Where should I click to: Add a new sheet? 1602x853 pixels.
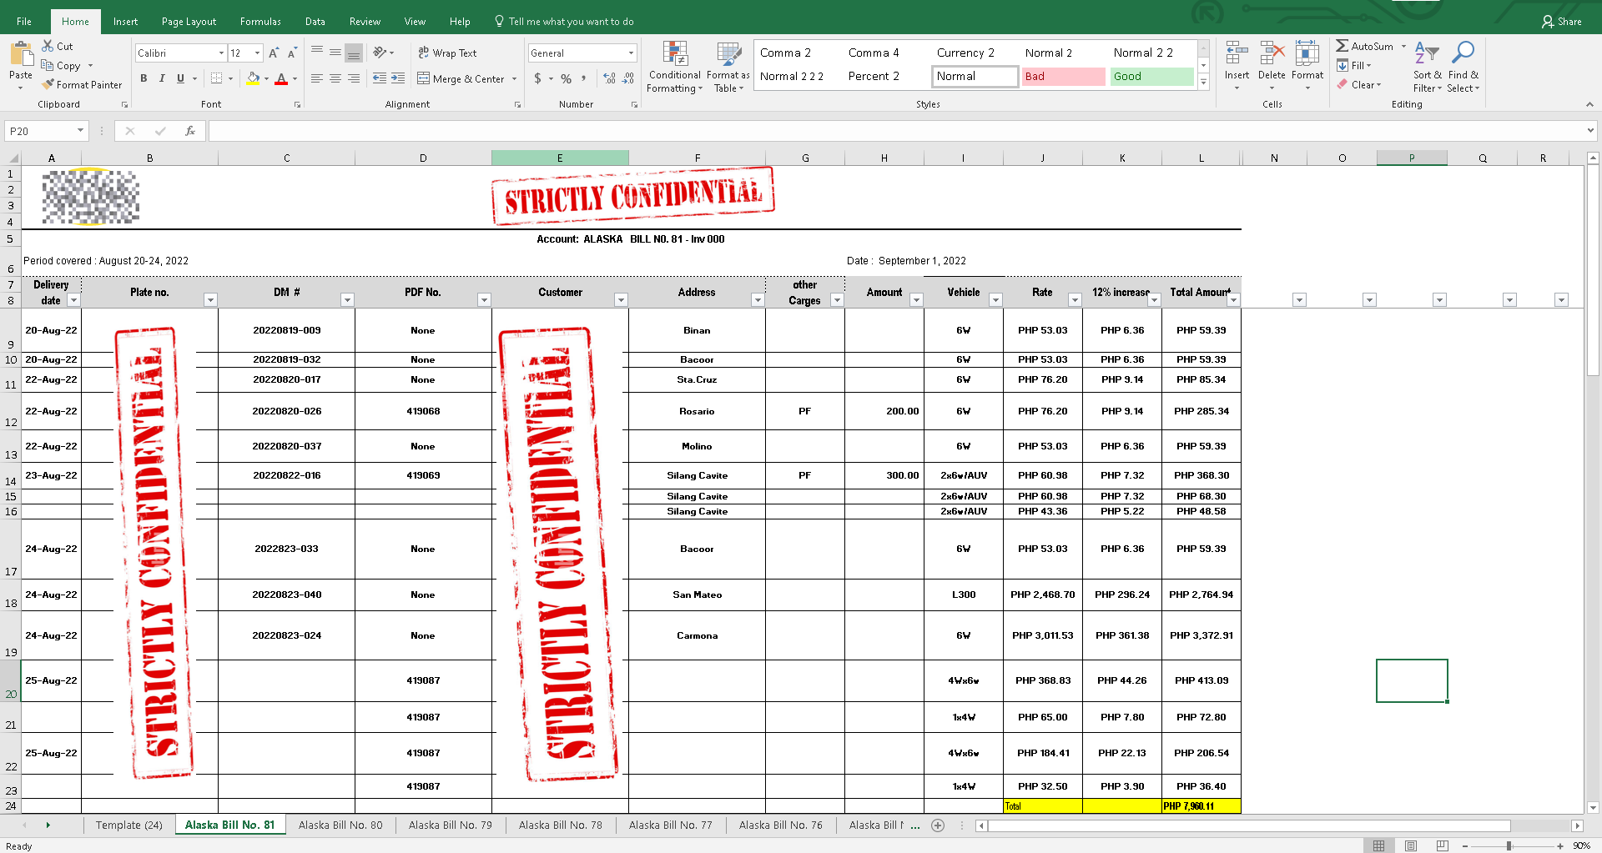(x=938, y=825)
